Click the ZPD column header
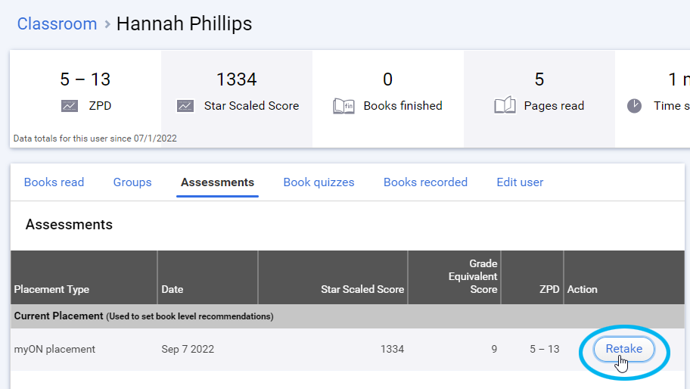This screenshot has width=690, height=389. click(549, 289)
